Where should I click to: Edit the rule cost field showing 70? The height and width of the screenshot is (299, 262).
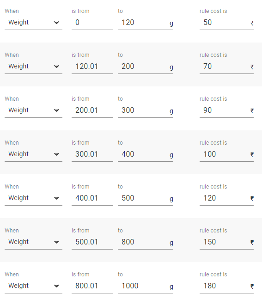(x=226, y=67)
